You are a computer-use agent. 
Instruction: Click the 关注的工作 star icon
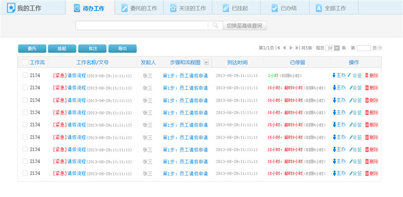click(173, 8)
